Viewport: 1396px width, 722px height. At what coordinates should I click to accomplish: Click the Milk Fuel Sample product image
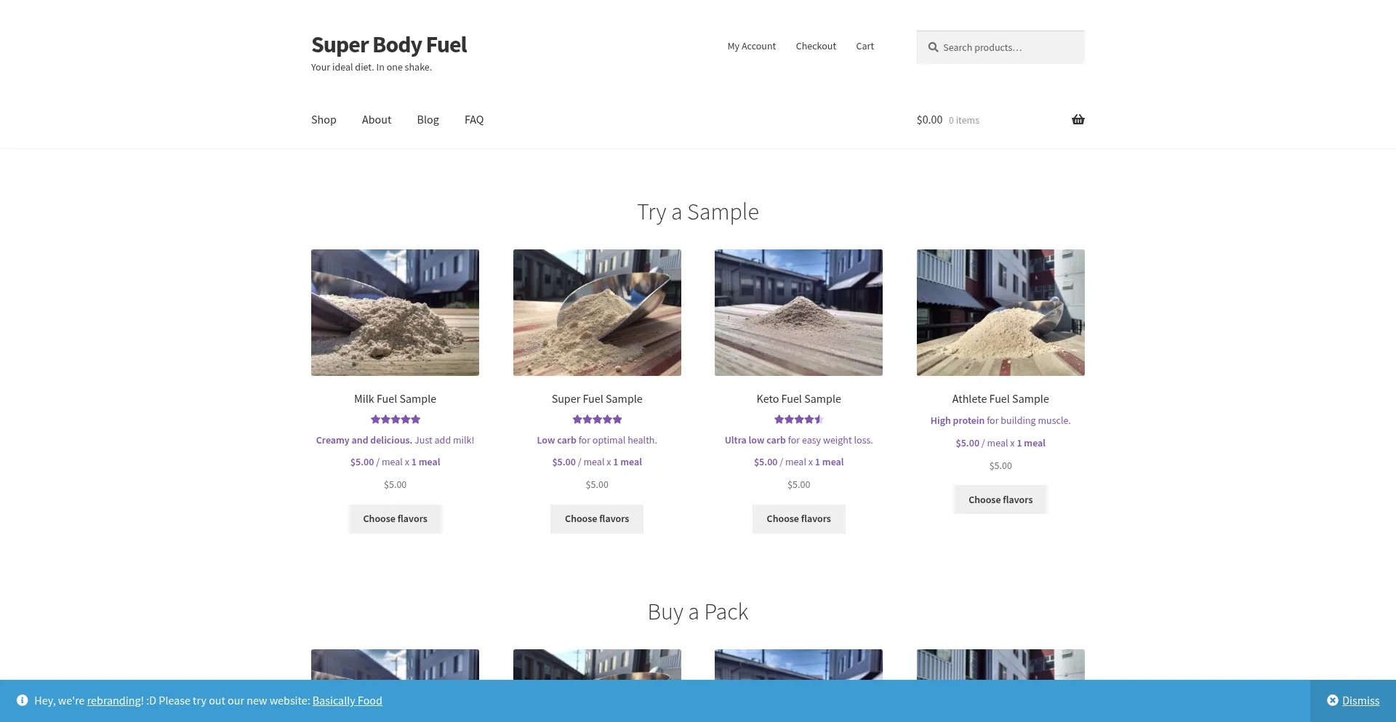tap(396, 313)
